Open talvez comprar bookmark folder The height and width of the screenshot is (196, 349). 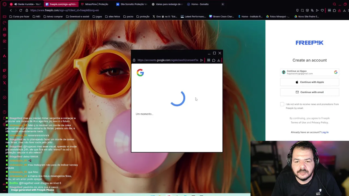(x=53, y=17)
